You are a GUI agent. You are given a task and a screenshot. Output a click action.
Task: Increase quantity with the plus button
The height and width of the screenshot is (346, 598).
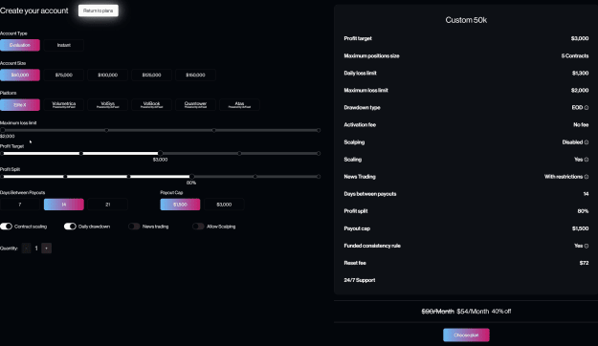(x=47, y=249)
